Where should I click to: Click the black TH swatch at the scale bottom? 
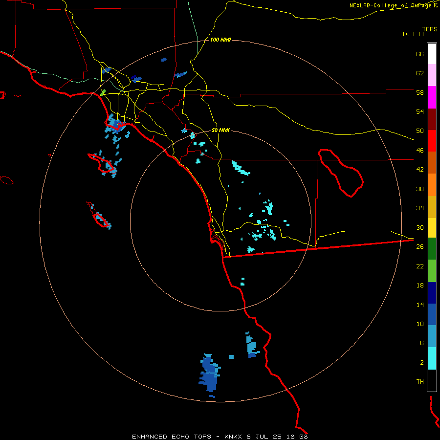pos(432,380)
